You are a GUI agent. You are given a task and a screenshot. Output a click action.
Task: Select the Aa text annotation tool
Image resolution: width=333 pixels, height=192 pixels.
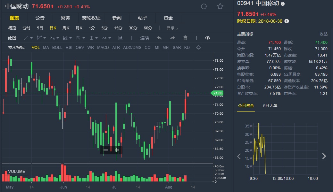tap(104, 38)
